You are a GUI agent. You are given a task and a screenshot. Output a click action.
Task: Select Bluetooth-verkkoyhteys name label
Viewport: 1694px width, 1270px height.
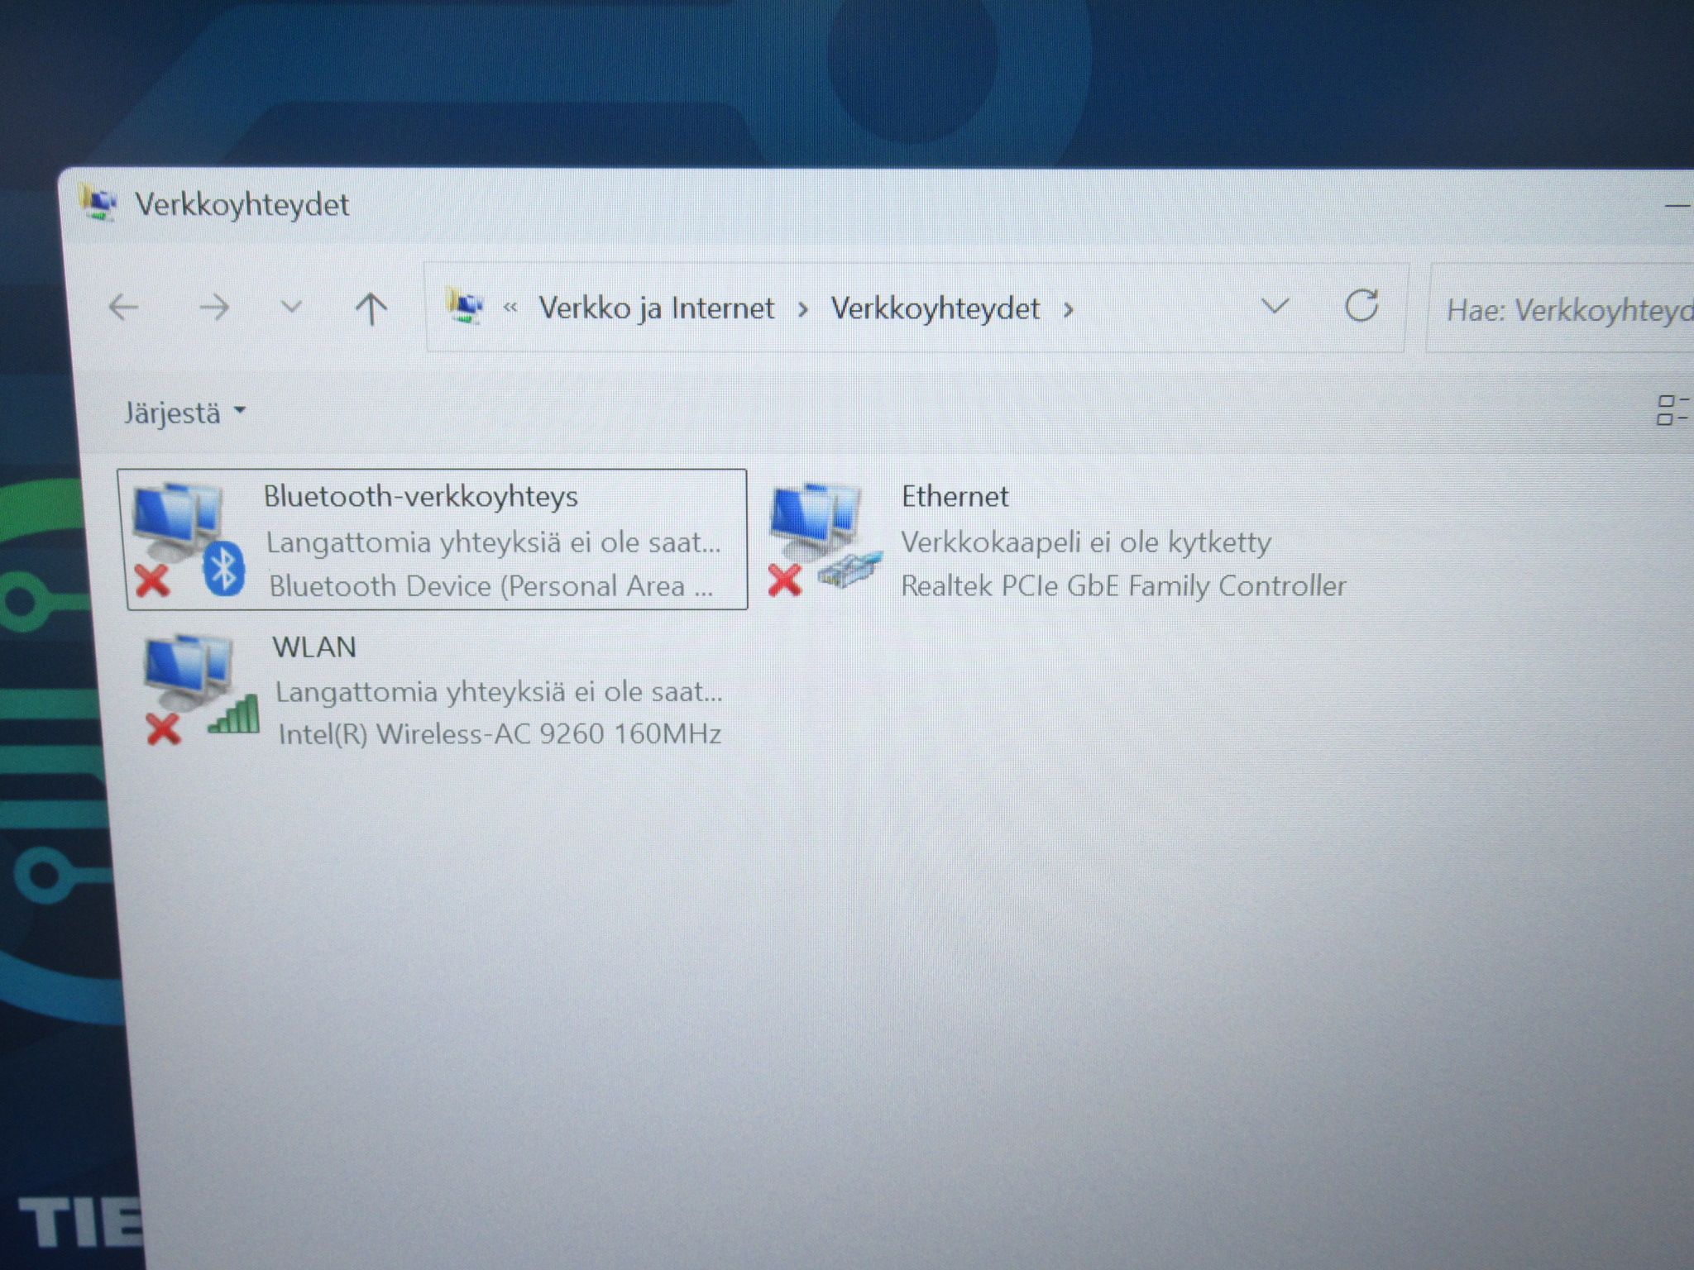click(x=421, y=496)
